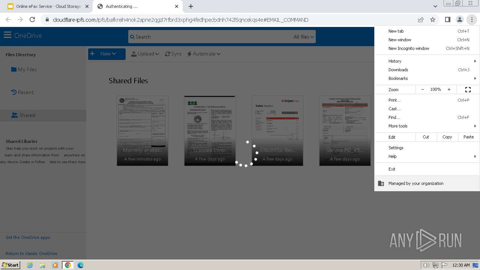Open the 0363NTI0 files thumbnail

tap(277, 130)
